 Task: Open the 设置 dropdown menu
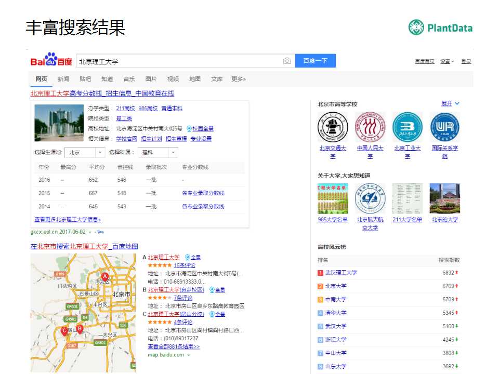click(447, 61)
